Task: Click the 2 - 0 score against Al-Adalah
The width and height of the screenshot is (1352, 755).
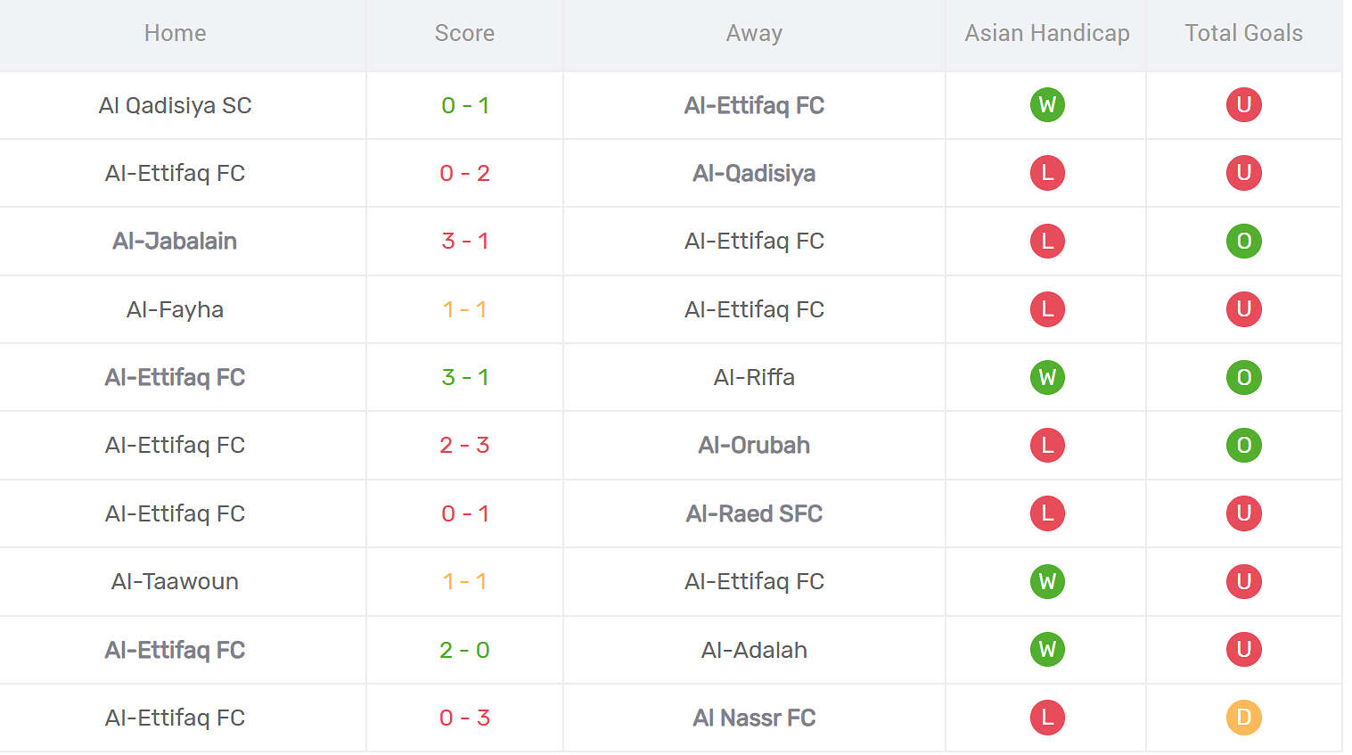Action: click(464, 650)
